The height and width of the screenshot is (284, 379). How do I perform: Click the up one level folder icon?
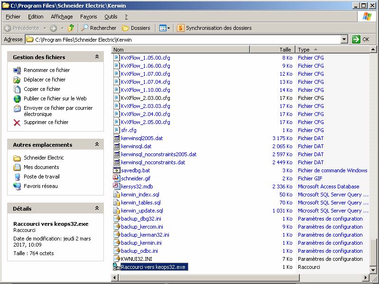tap(71, 28)
